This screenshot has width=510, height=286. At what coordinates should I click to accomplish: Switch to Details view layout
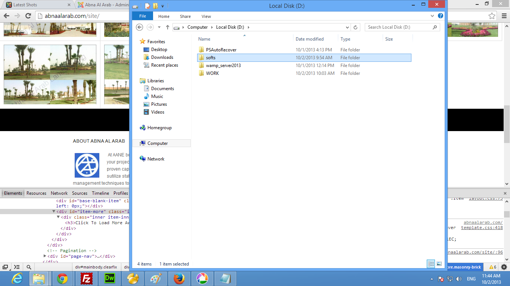[431, 264]
